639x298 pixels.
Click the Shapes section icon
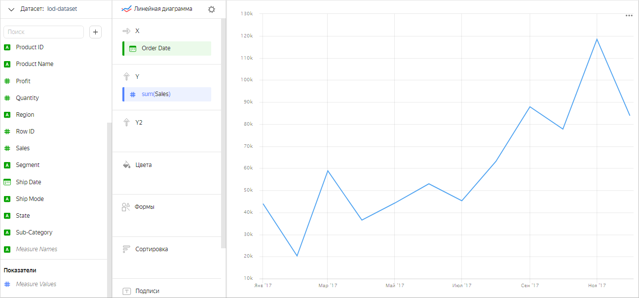click(x=126, y=207)
